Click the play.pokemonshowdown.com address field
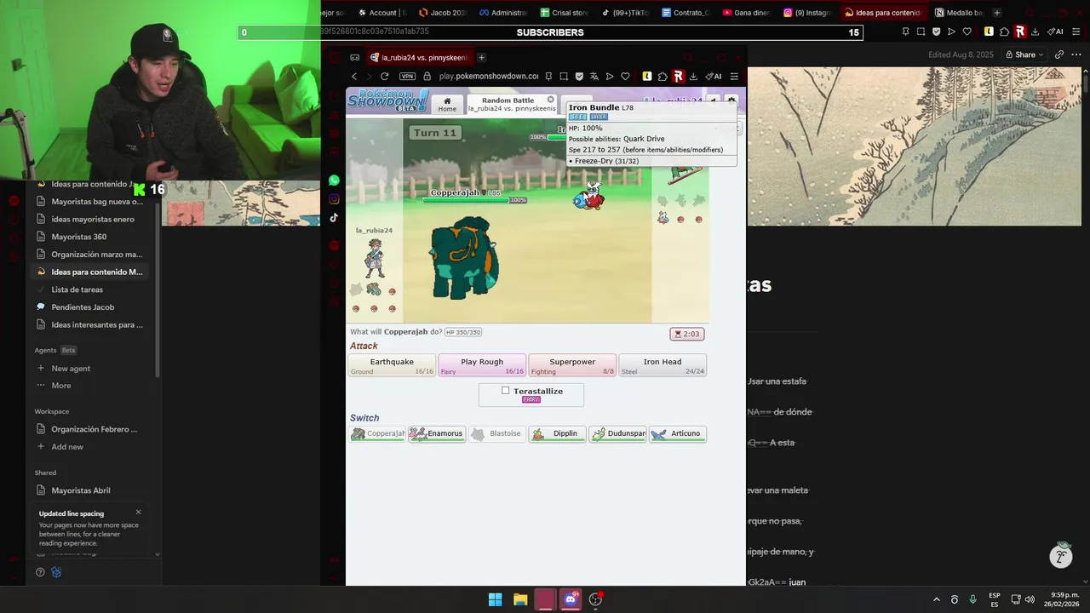 point(488,77)
